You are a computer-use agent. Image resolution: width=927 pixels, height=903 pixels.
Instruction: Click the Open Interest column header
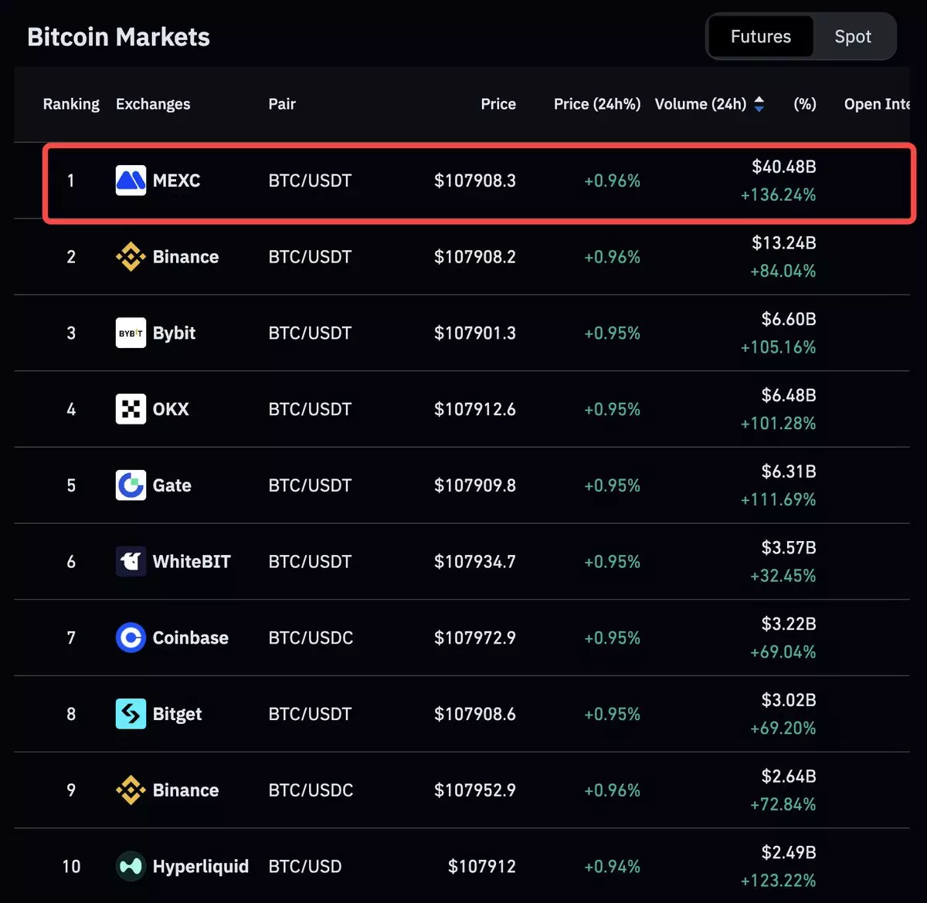tap(877, 104)
